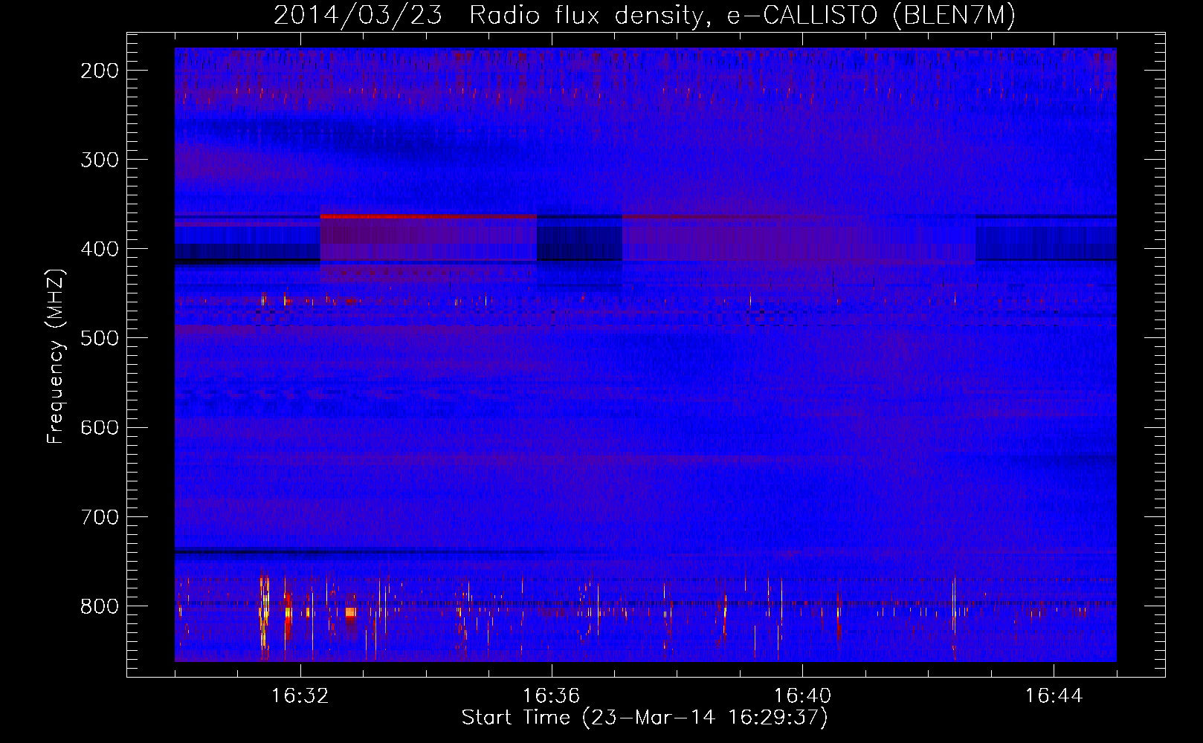Click the 600 frequency tick label
Viewport: 1203px width, 743px height.
99,427
